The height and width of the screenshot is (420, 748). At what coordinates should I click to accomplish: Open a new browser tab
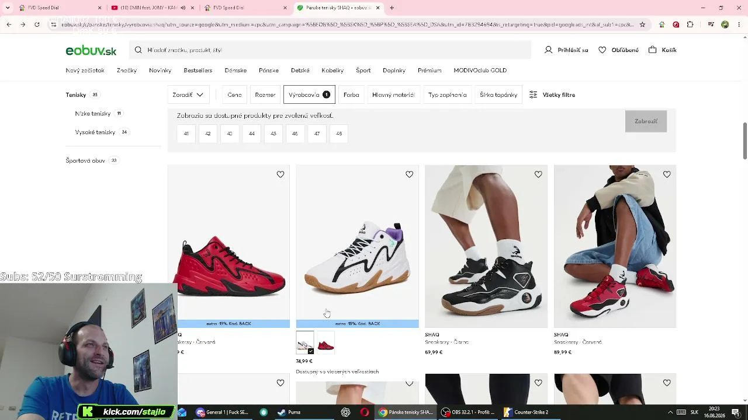tap(392, 8)
